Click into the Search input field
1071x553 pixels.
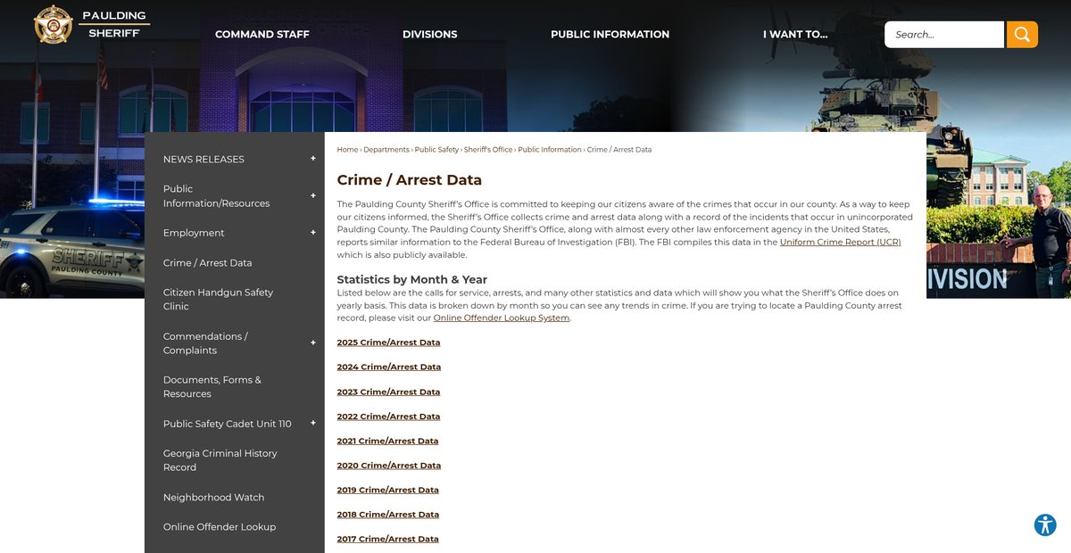(x=943, y=35)
